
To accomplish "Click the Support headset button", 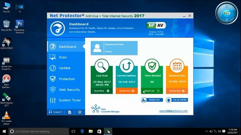I will tap(55, 112).
